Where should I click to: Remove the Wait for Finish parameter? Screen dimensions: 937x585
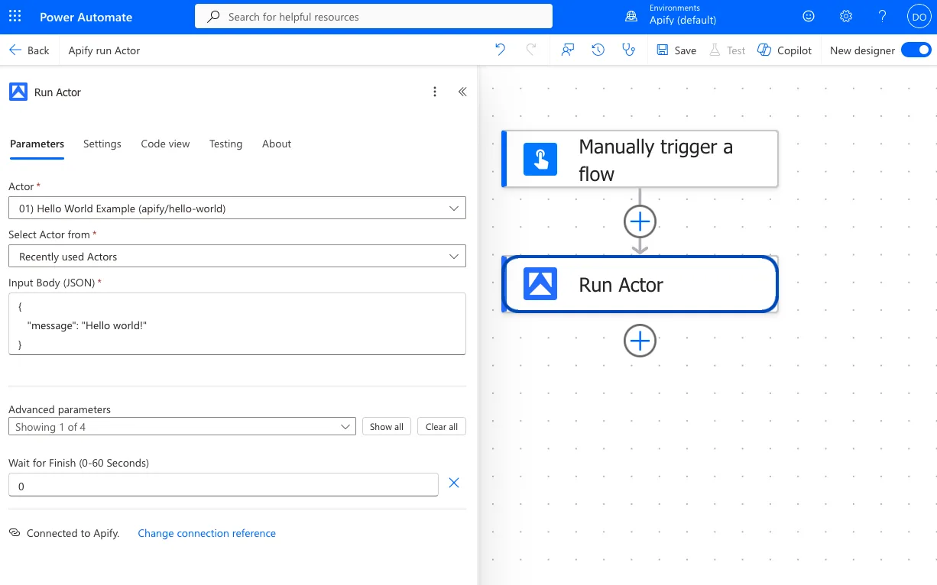(453, 483)
